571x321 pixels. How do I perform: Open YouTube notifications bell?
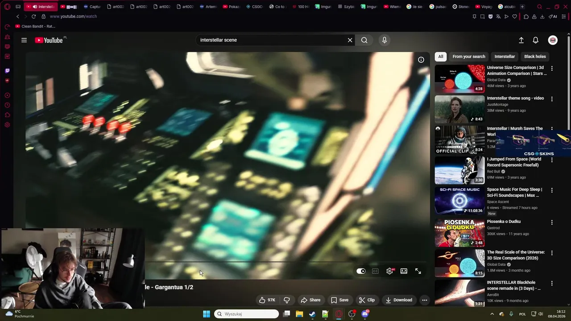[536, 40]
